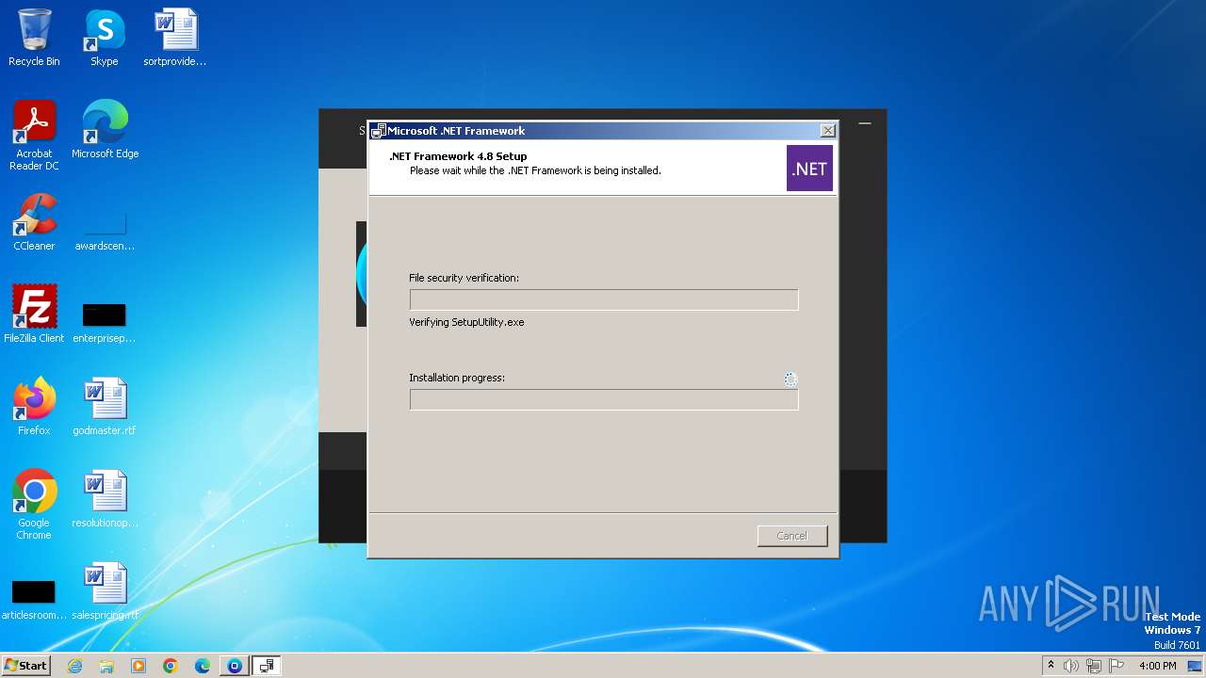The image size is (1206, 678).
Task: Open media player taskbar icon
Action: pos(139,666)
